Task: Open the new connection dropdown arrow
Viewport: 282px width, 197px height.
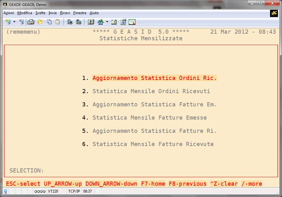Action: [14, 22]
